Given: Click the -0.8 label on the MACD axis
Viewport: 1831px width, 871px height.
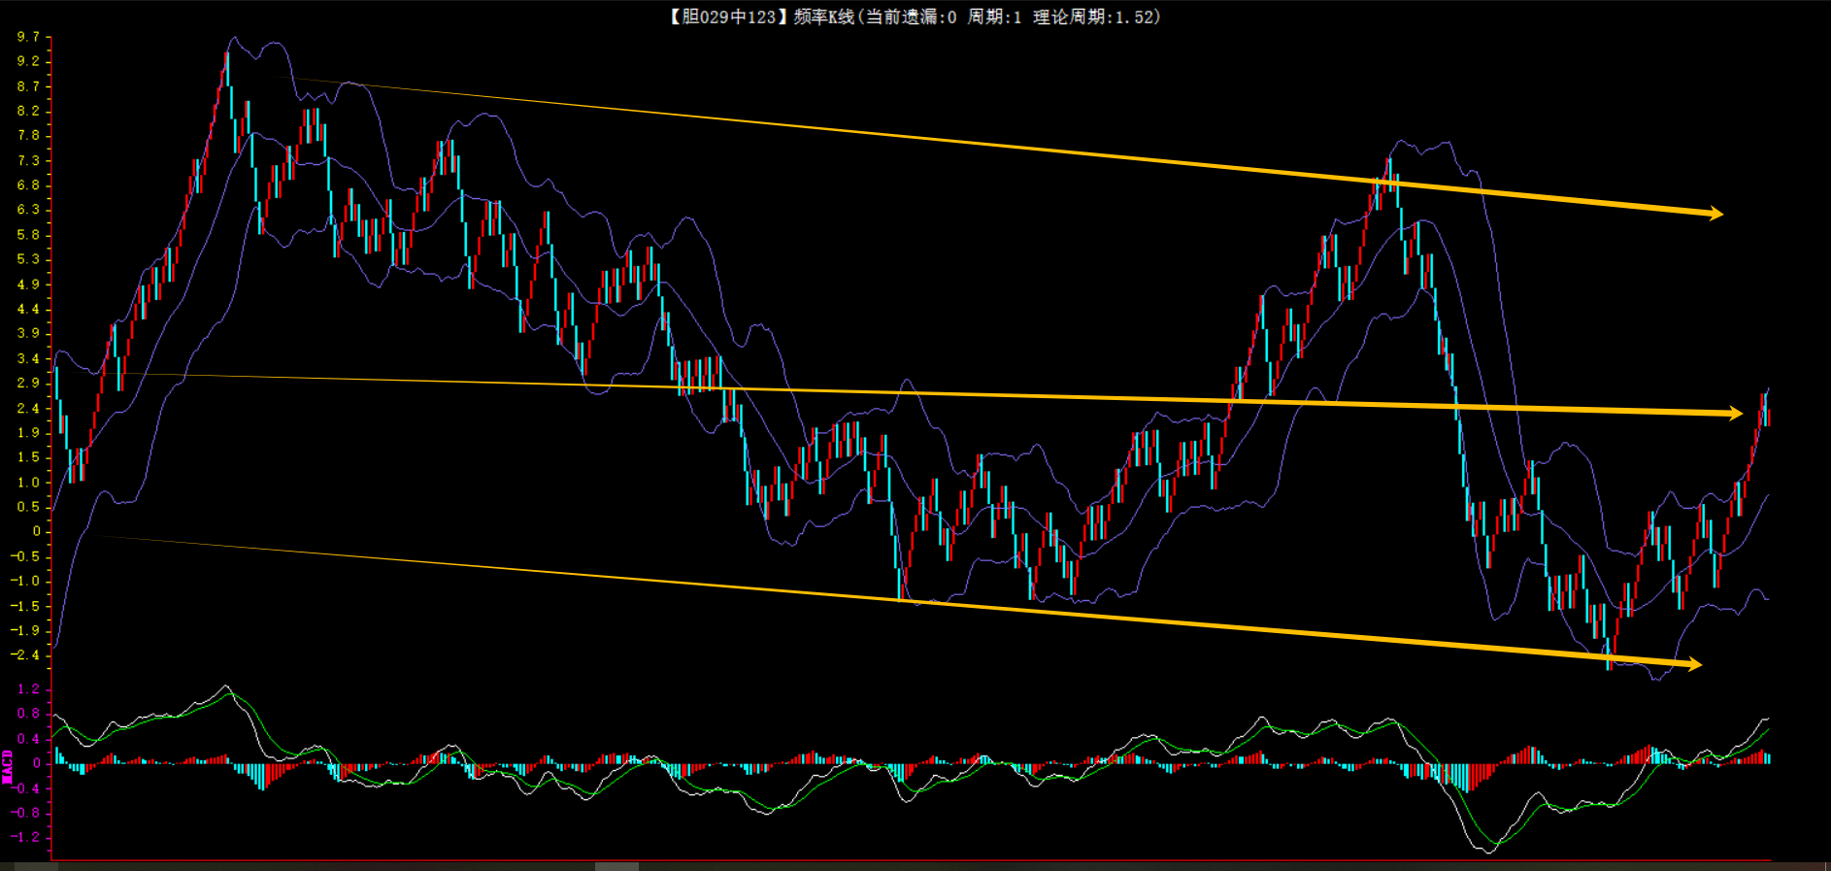Looking at the screenshot, I should coord(25,813).
